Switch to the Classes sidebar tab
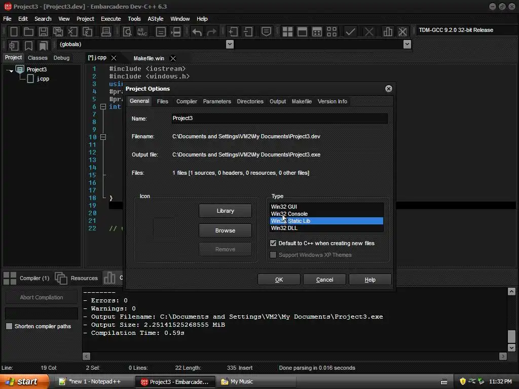This screenshot has height=389, width=519. 38,58
